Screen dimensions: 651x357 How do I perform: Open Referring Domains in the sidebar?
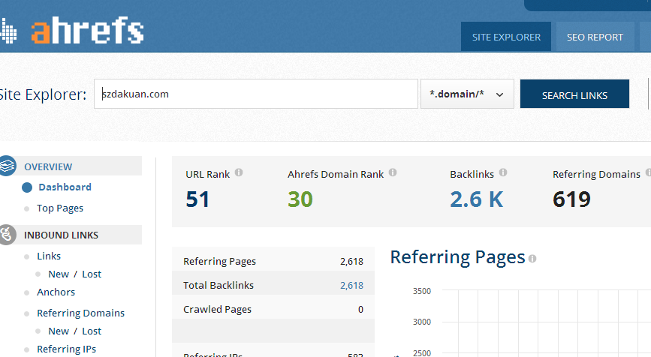(80, 313)
